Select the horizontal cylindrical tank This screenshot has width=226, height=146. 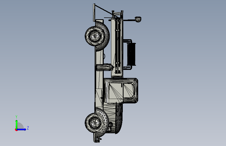pyautogui.click(x=105, y=67)
